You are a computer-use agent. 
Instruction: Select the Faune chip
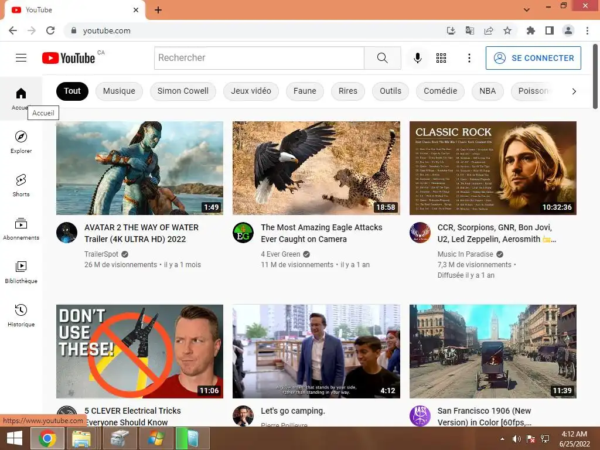click(x=305, y=91)
